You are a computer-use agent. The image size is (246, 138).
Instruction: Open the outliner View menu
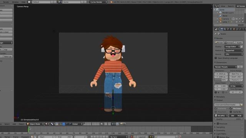tap(223, 6)
